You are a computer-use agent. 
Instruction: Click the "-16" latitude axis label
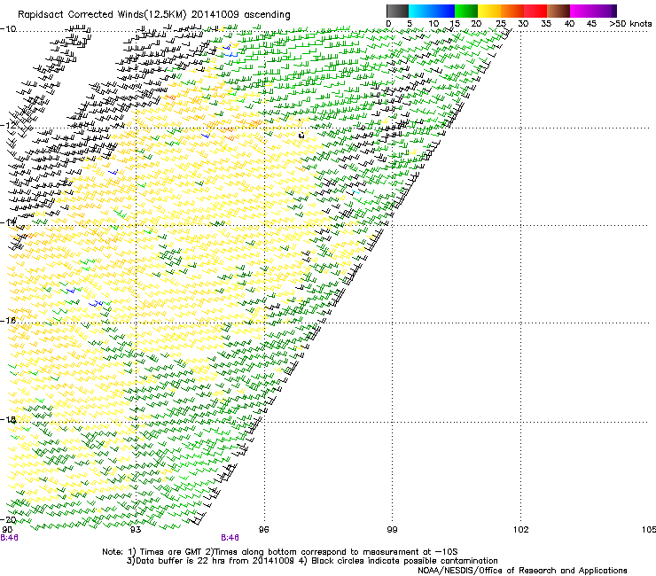[8, 321]
